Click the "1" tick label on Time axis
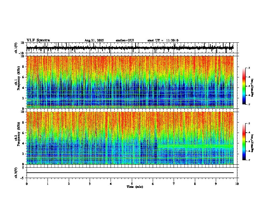Image resolution: width=267 pixels, height=206 pixels. click(48, 184)
